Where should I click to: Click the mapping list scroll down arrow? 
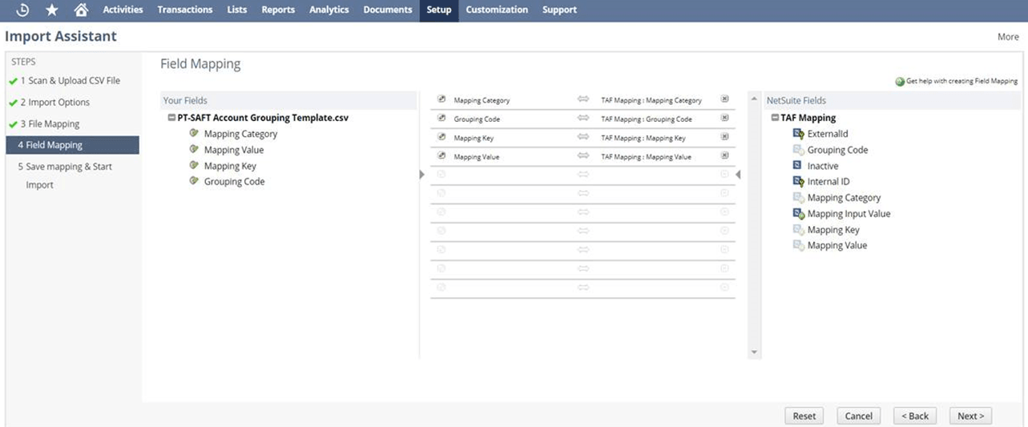coord(754,352)
